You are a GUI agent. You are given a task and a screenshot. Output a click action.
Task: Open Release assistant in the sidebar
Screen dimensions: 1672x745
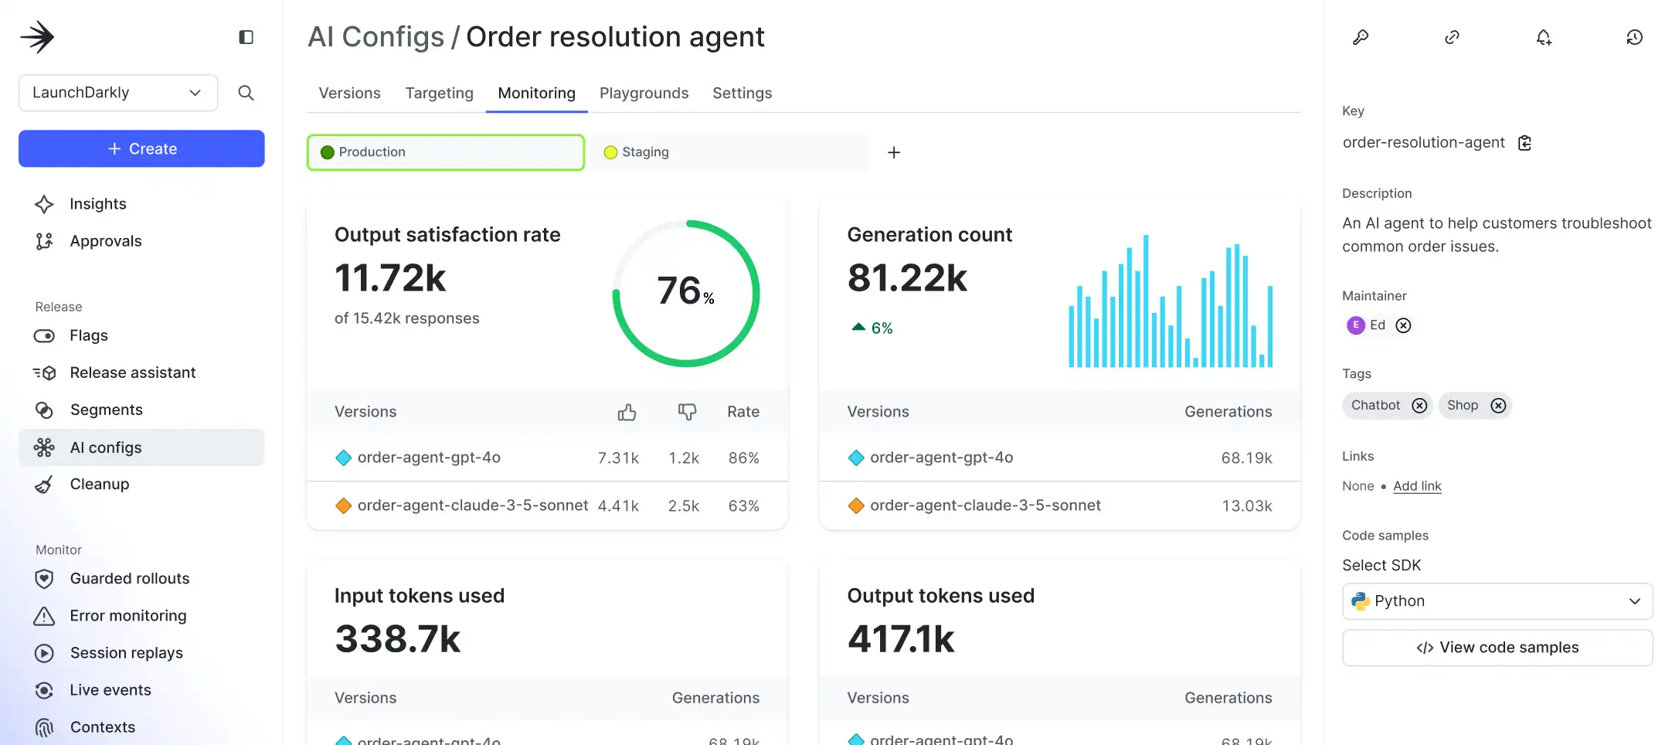pyautogui.click(x=132, y=372)
